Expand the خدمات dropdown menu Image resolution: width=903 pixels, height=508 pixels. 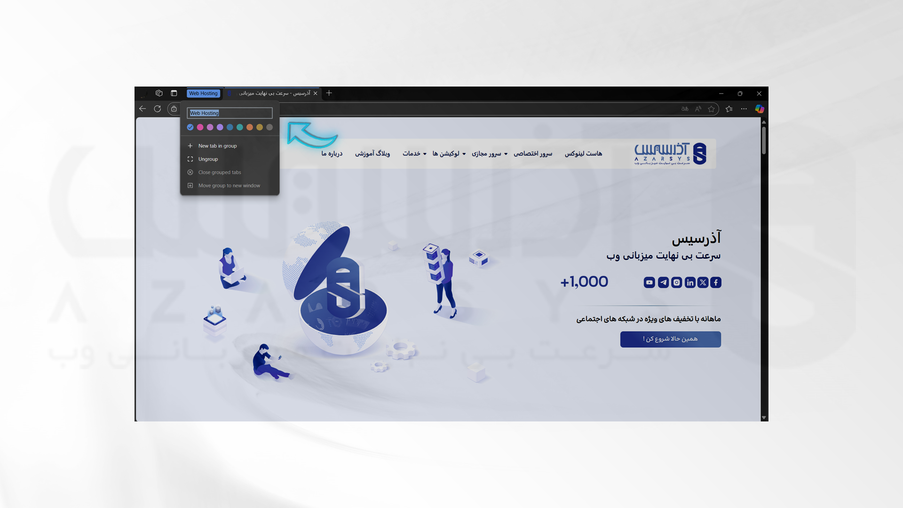[412, 154]
